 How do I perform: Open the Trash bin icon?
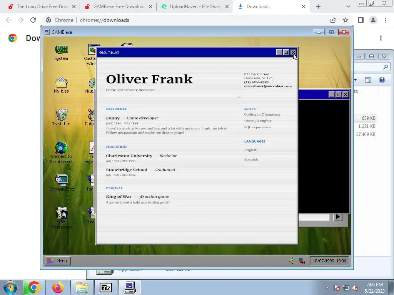click(61, 117)
